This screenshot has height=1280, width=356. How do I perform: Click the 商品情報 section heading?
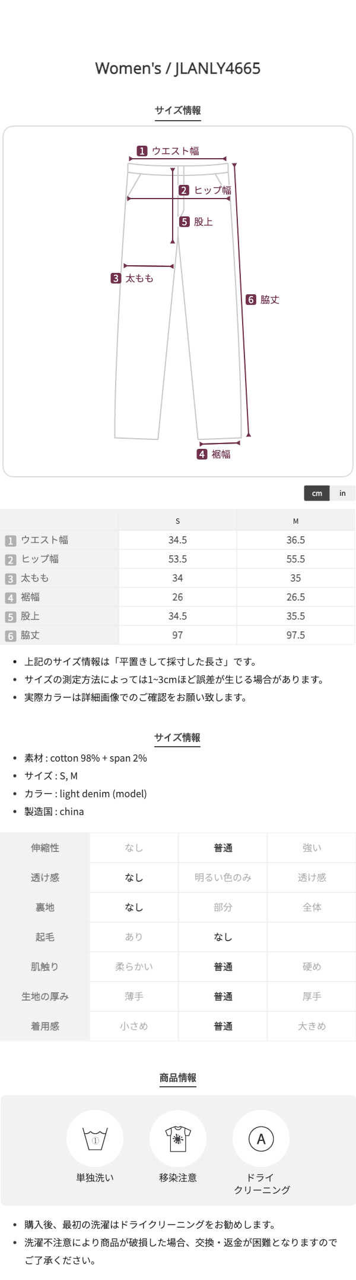click(x=178, y=1078)
